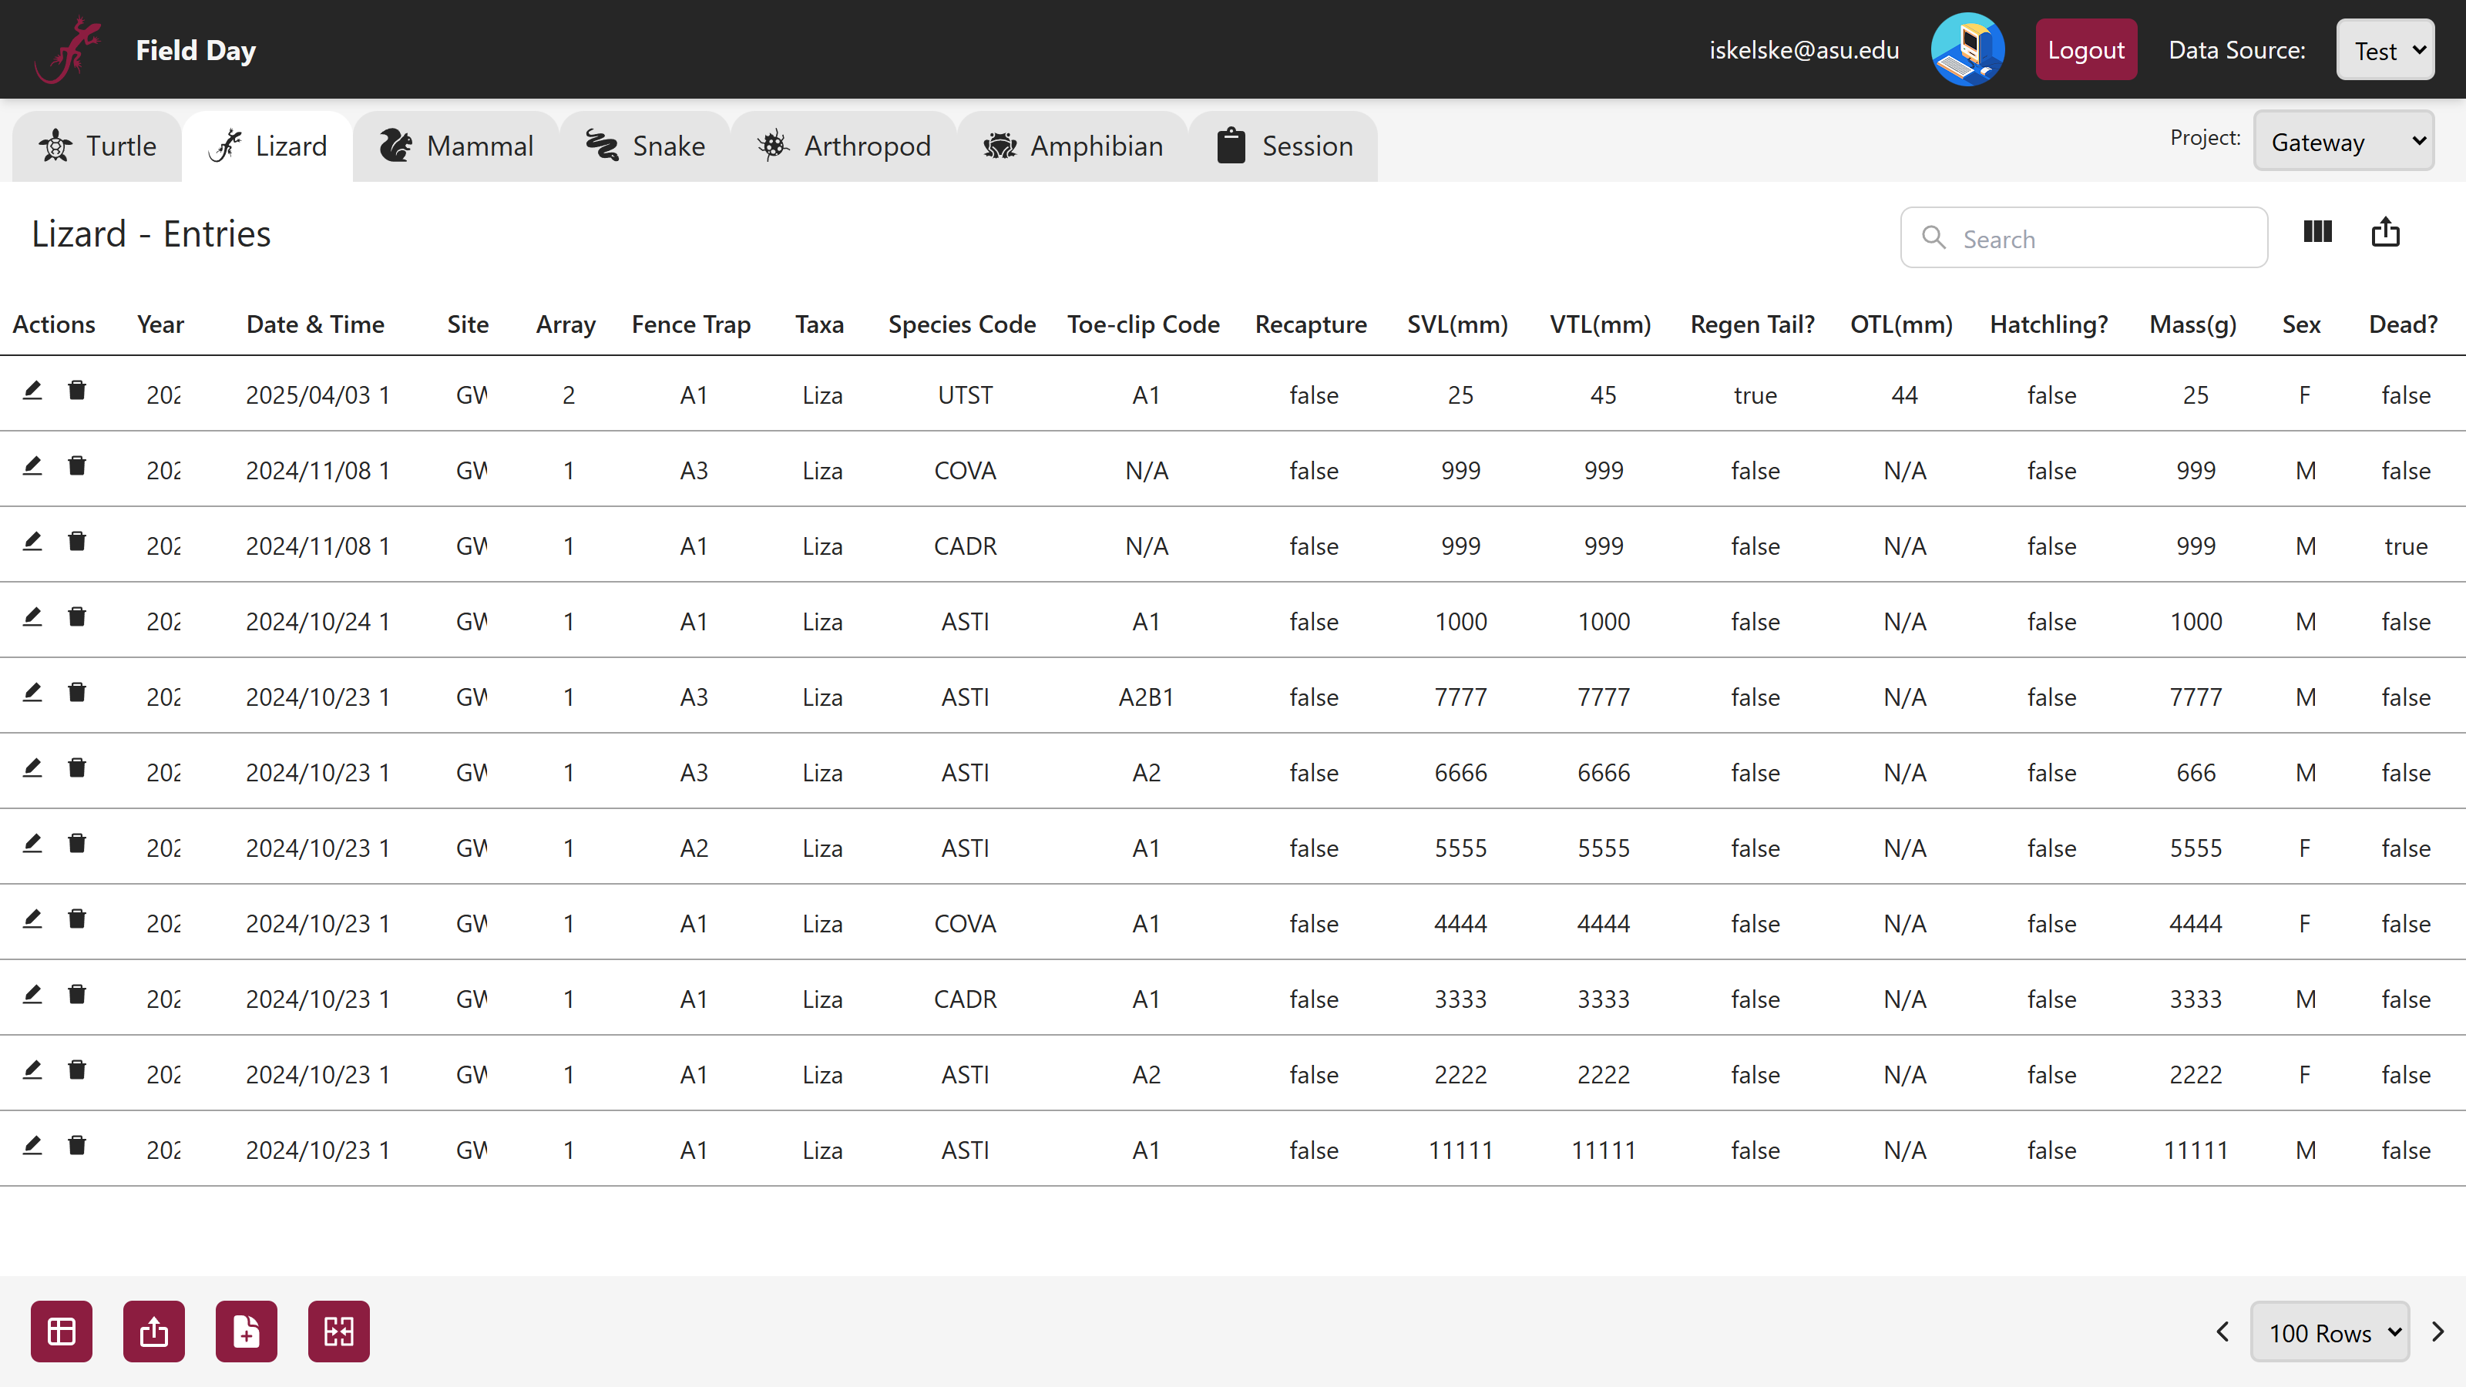Viewport: 2466px width, 1387px height.
Task: Open the Session tab
Action: pos(1285,146)
